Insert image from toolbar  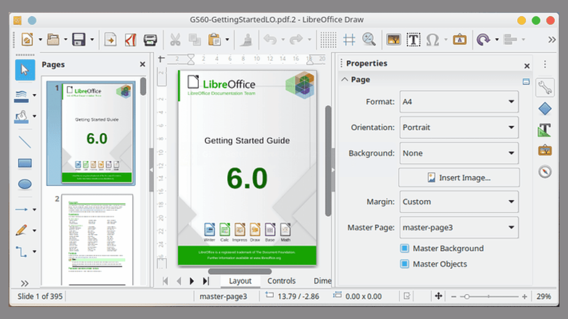[394, 40]
